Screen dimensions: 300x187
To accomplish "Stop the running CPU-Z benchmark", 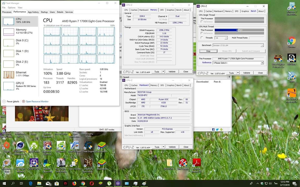I will tap(208, 51).
